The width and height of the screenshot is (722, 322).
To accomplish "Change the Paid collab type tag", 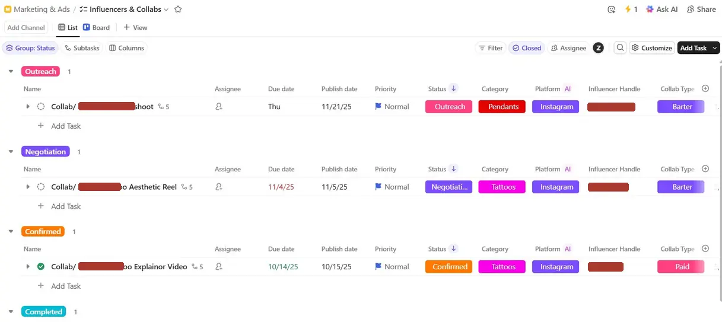I will pyautogui.click(x=680, y=267).
